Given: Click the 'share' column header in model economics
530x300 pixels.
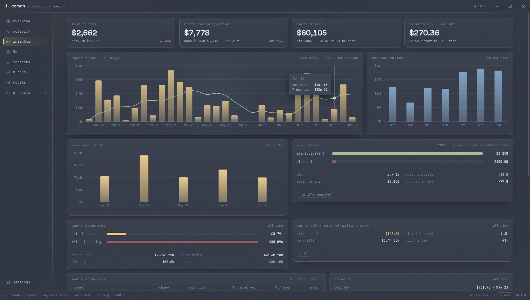Looking at the screenshot, I should 164,287.
